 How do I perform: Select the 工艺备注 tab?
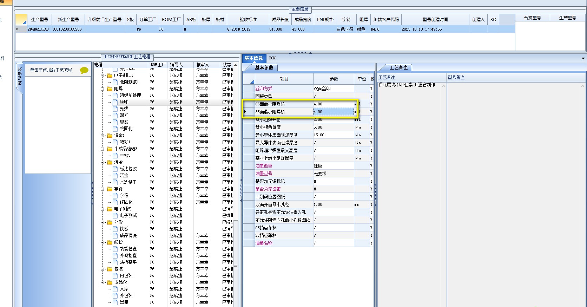(398, 67)
